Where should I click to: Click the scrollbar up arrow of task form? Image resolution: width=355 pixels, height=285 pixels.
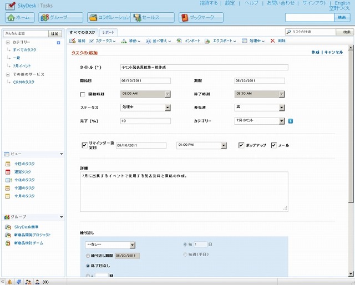(x=351, y=47)
